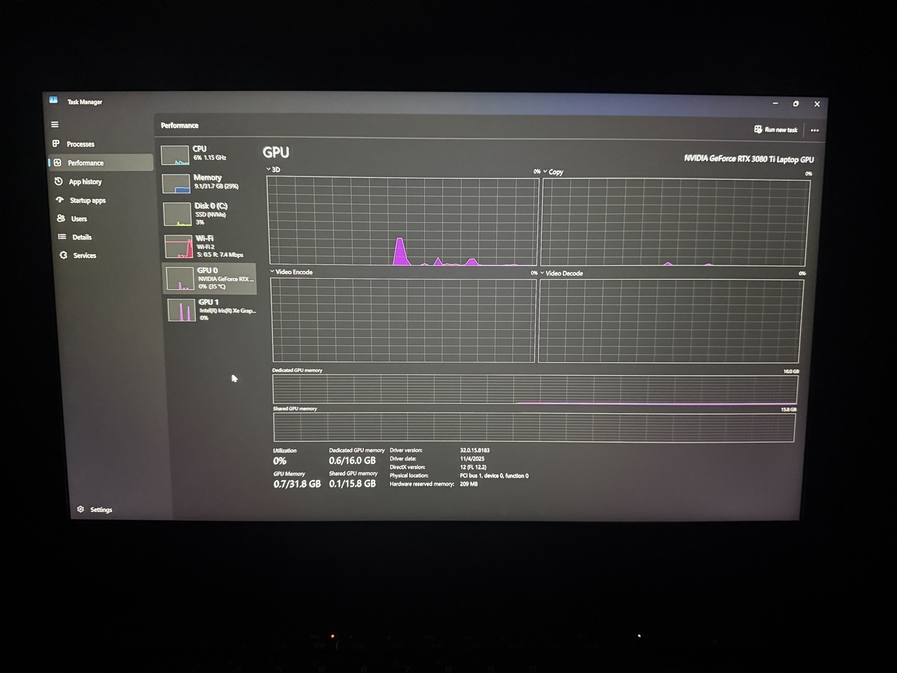Viewport: 897px width, 673px height.
Task: Click the Details list icon
Action: click(x=62, y=237)
